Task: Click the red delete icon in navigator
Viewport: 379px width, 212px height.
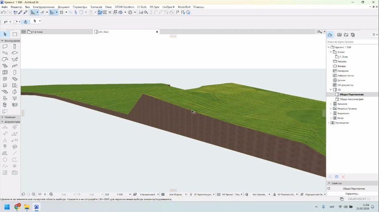Action: click(x=343, y=177)
